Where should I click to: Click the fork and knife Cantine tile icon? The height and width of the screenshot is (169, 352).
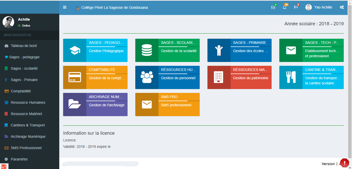tap(291, 77)
